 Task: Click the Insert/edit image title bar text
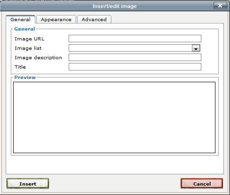[x=115, y=6]
